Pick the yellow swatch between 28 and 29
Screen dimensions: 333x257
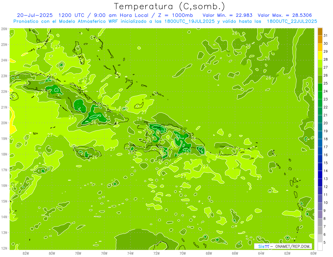coord(320,55)
